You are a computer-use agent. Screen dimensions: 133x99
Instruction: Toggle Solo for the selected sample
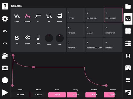click(17, 39)
